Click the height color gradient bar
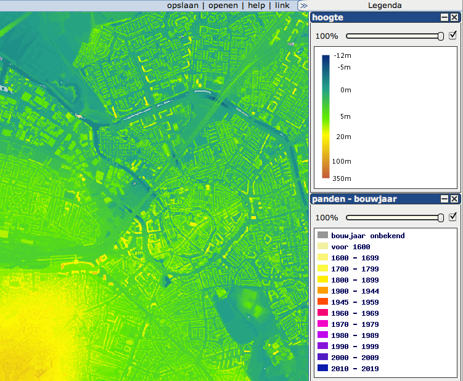This screenshot has height=381, width=463. point(326,116)
